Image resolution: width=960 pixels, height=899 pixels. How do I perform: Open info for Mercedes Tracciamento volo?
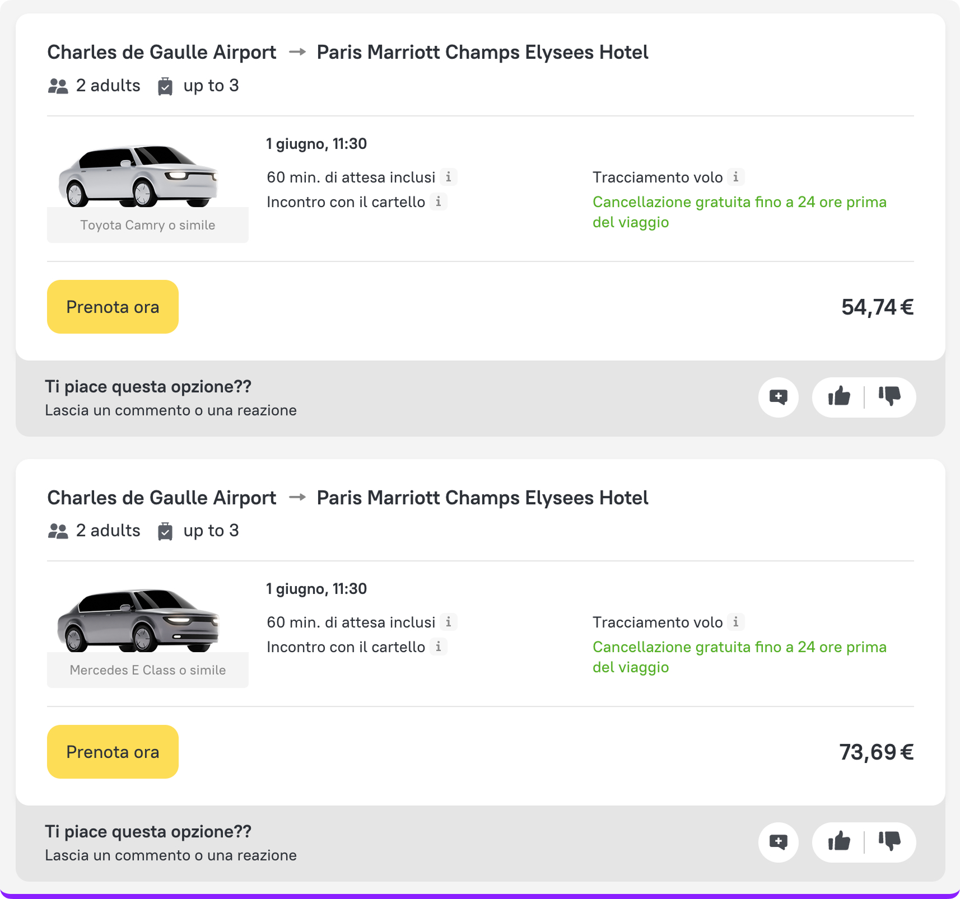point(736,622)
